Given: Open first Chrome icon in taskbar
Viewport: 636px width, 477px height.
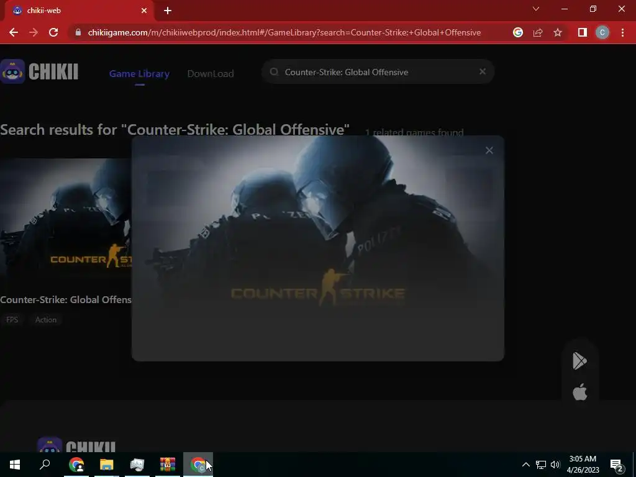Looking at the screenshot, I should point(76,465).
